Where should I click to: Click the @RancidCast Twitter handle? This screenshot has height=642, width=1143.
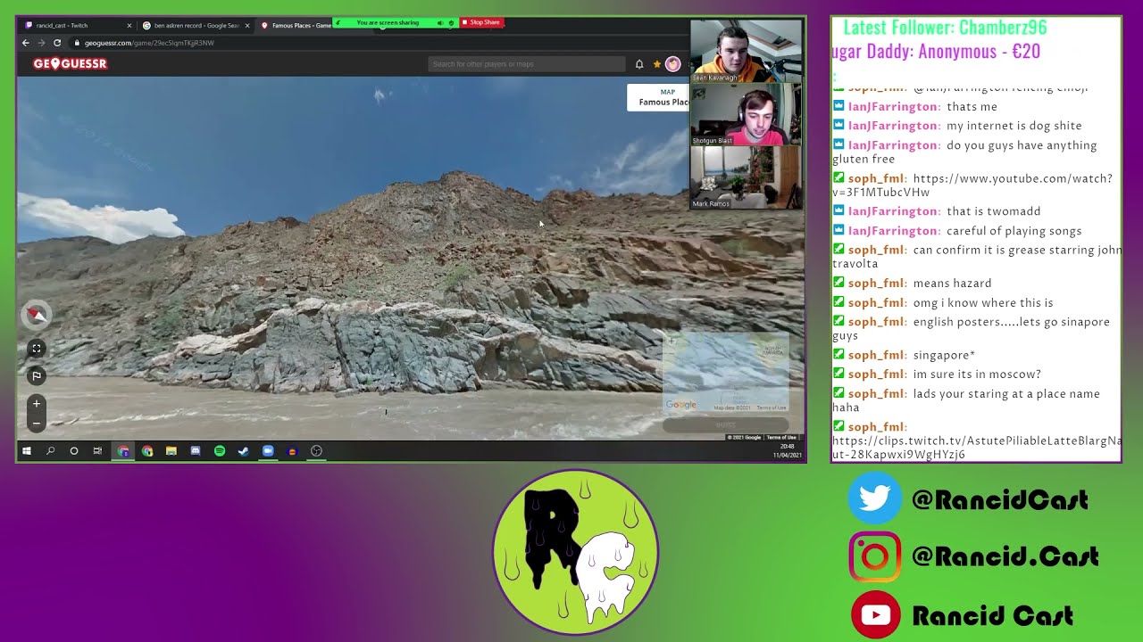point(1000,499)
